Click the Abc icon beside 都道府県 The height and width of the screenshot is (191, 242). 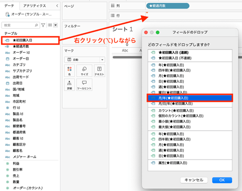click(8, 132)
